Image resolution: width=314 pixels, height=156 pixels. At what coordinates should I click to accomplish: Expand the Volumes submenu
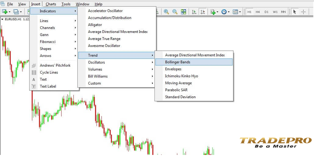pos(117,69)
